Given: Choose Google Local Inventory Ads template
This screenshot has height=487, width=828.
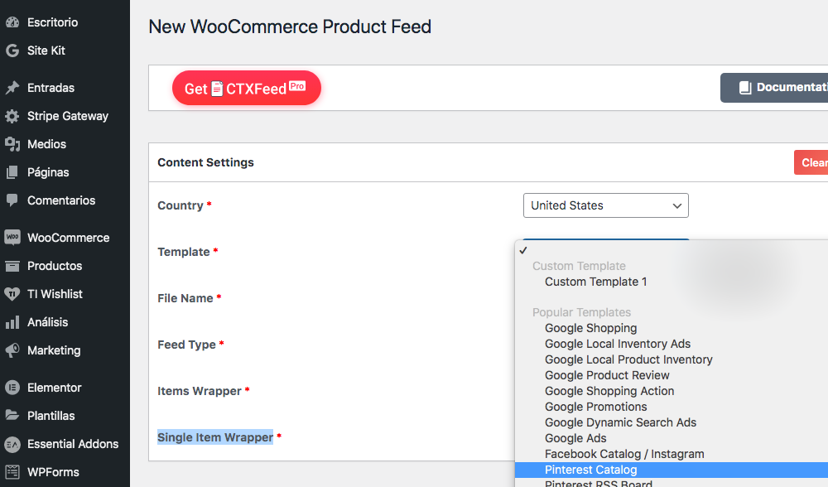Looking at the screenshot, I should [618, 344].
